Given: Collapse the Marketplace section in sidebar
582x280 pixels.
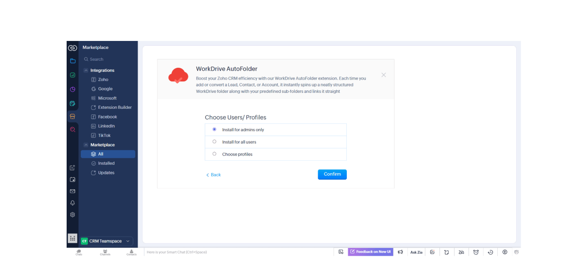Looking at the screenshot, I should 86,145.
